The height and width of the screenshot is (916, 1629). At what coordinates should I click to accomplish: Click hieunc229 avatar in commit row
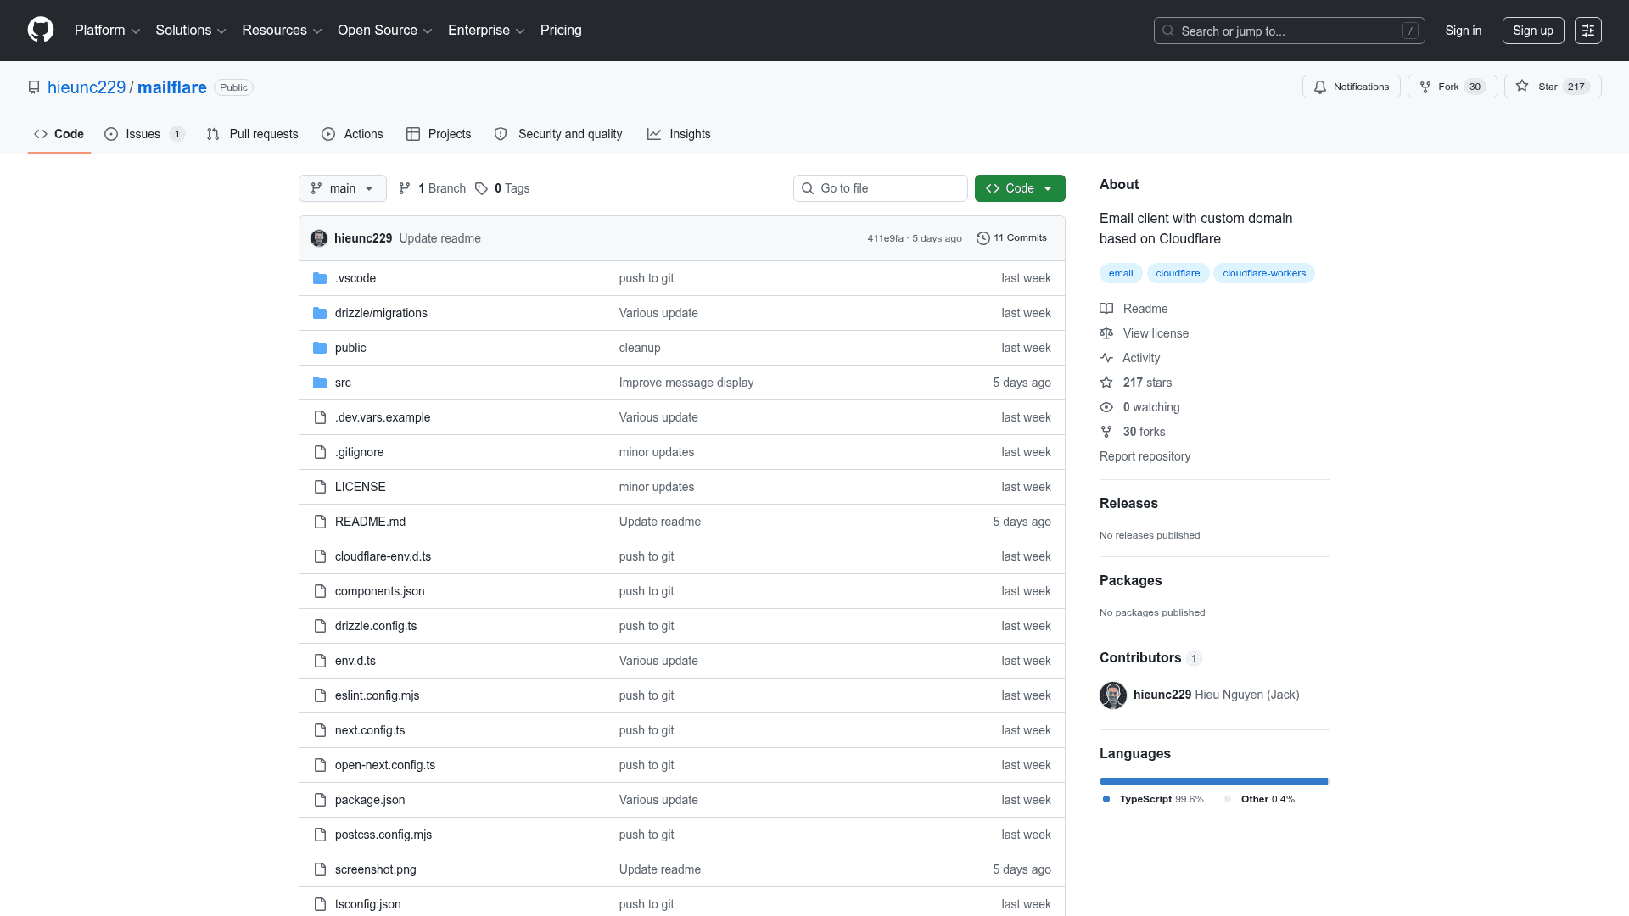[x=319, y=238]
